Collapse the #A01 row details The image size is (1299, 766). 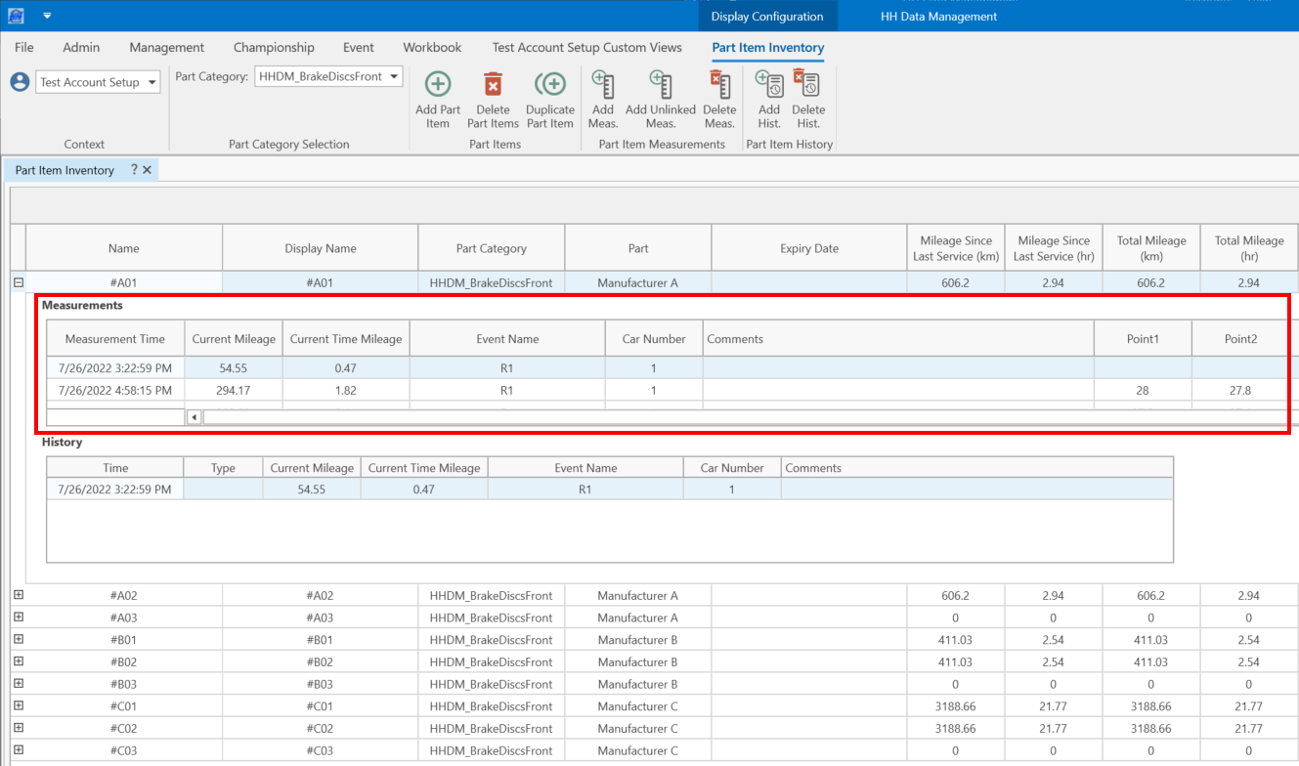pyautogui.click(x=18, y=282)
